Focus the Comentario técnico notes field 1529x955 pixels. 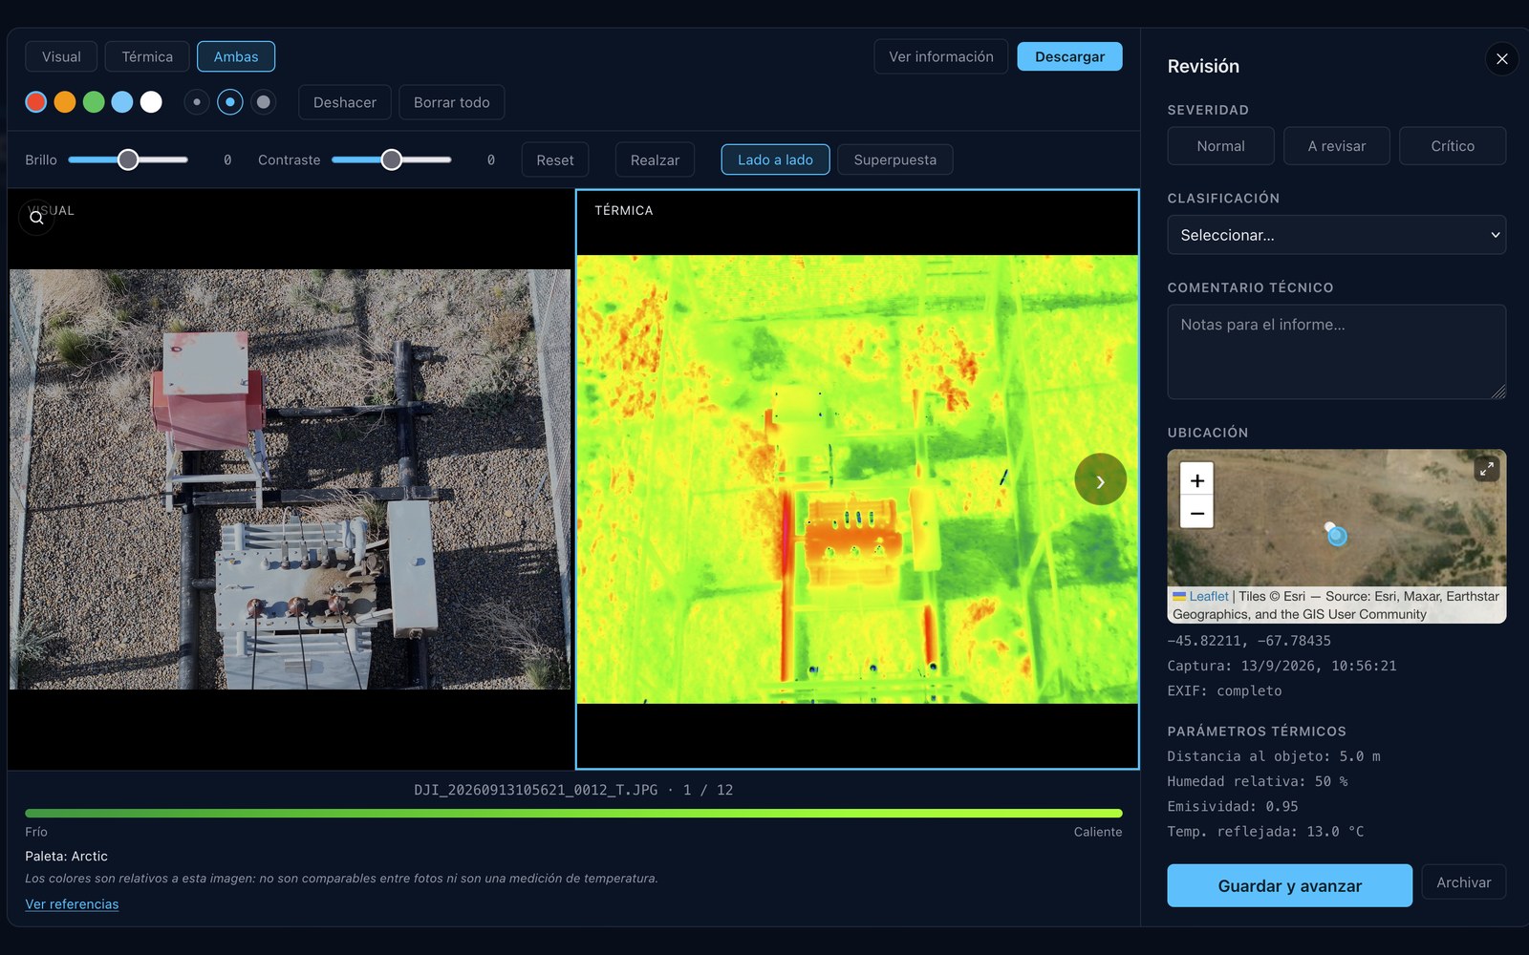1337,351
